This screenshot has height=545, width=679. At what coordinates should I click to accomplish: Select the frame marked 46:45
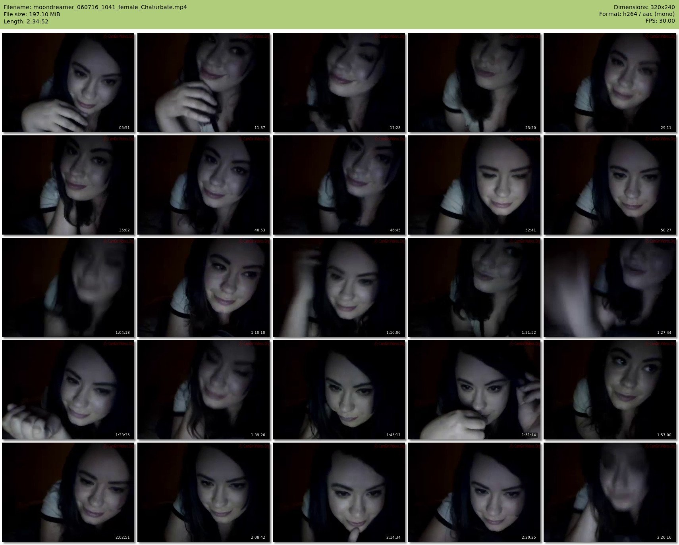[339, 185]
